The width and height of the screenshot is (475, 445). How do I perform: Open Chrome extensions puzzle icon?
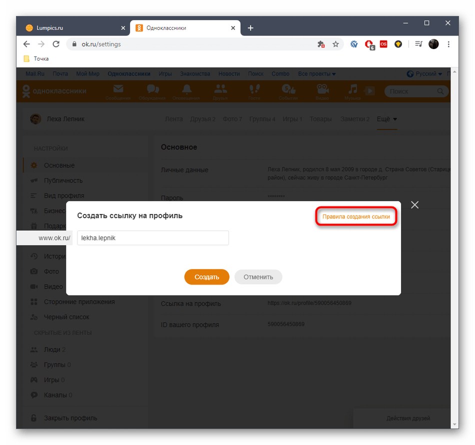[x=321, y=44]
